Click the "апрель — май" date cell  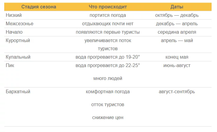177,40
